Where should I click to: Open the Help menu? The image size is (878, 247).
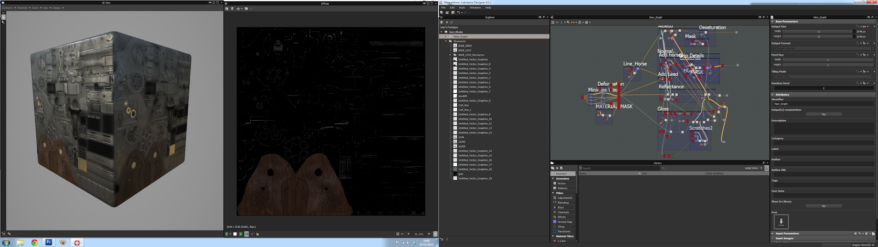(x=488, y=8)
